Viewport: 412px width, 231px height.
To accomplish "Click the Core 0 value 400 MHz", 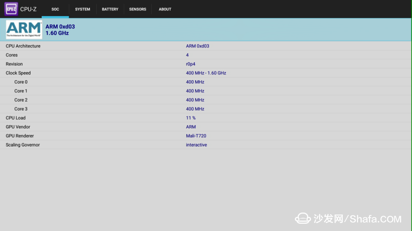I will point(195,82).
